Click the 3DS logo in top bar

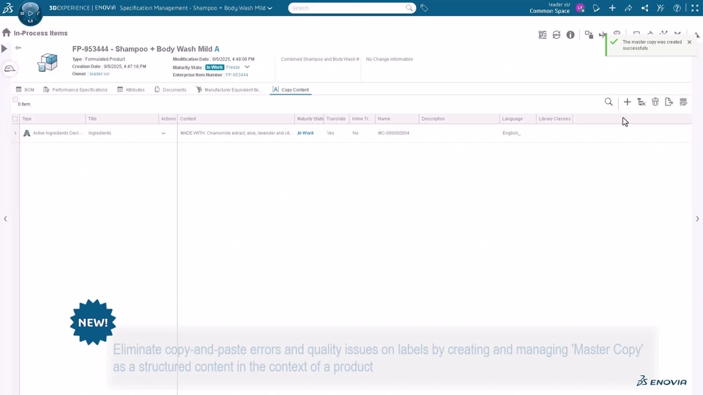[7, 7]
